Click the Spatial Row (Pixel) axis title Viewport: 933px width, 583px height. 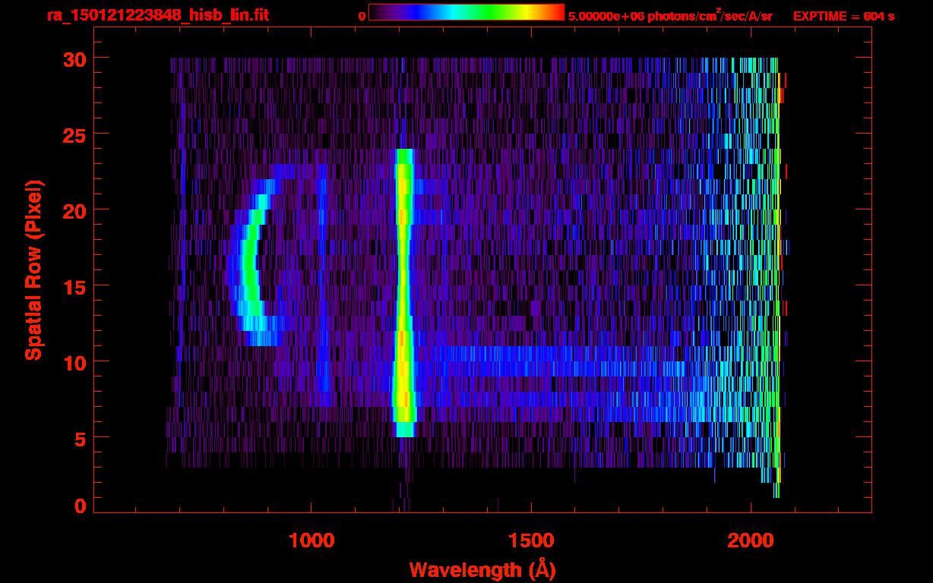tap(33, 269)
